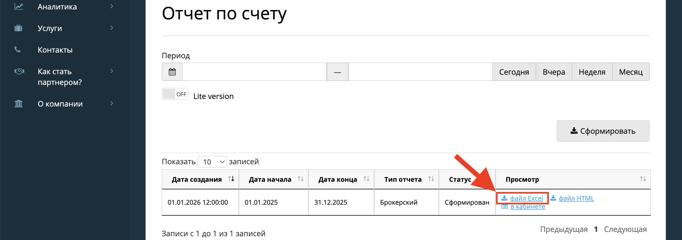Click the Услуги briefcase icon
Image resolution: width=682 pixels, height=240 pixels.
(x=18, y=28)
